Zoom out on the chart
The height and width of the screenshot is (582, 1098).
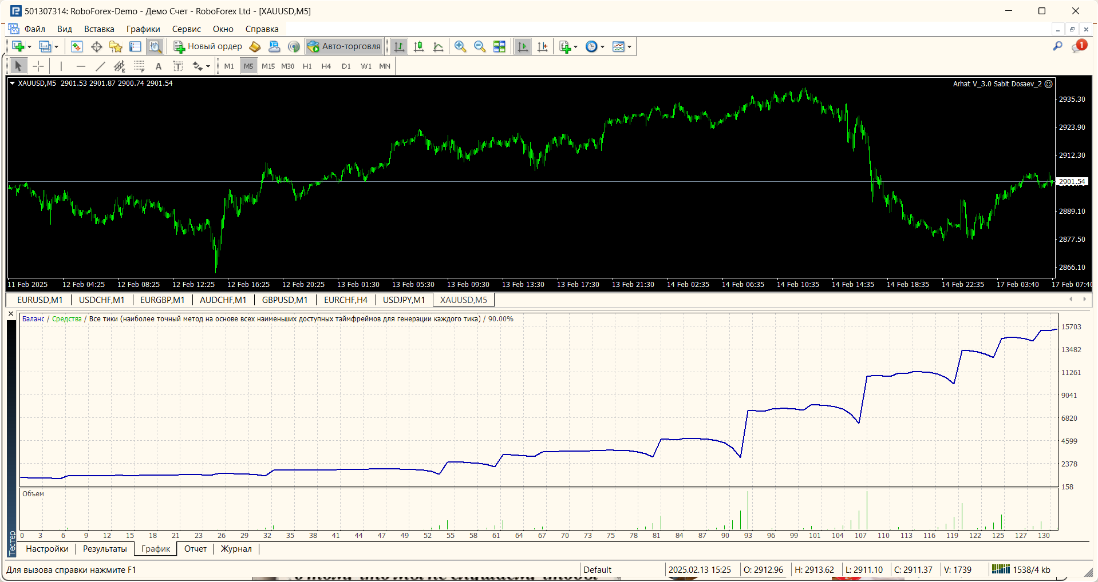[x=480, y=46]
